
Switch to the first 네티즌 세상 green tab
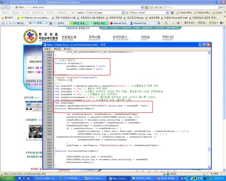point(78,23)
